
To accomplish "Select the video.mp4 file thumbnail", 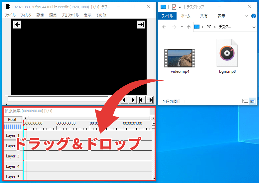I will [x=180, y=58].
